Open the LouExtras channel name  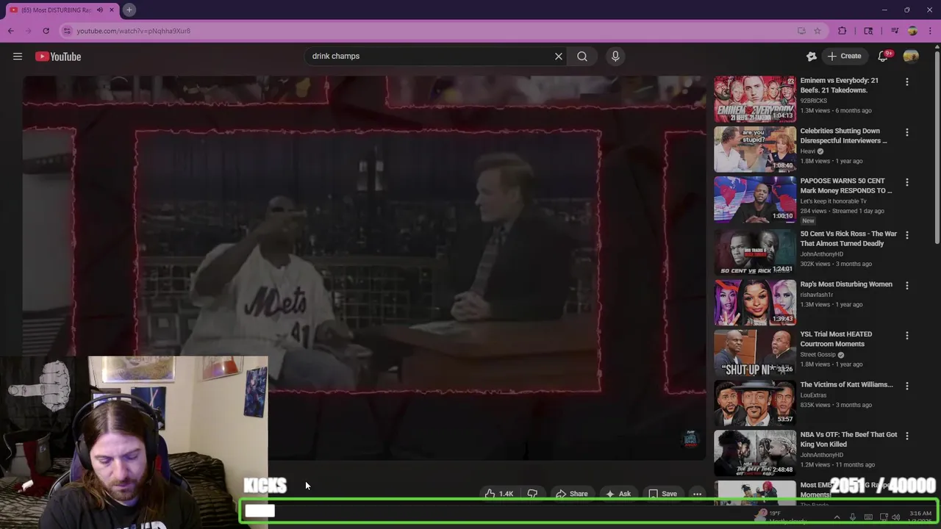812,395
